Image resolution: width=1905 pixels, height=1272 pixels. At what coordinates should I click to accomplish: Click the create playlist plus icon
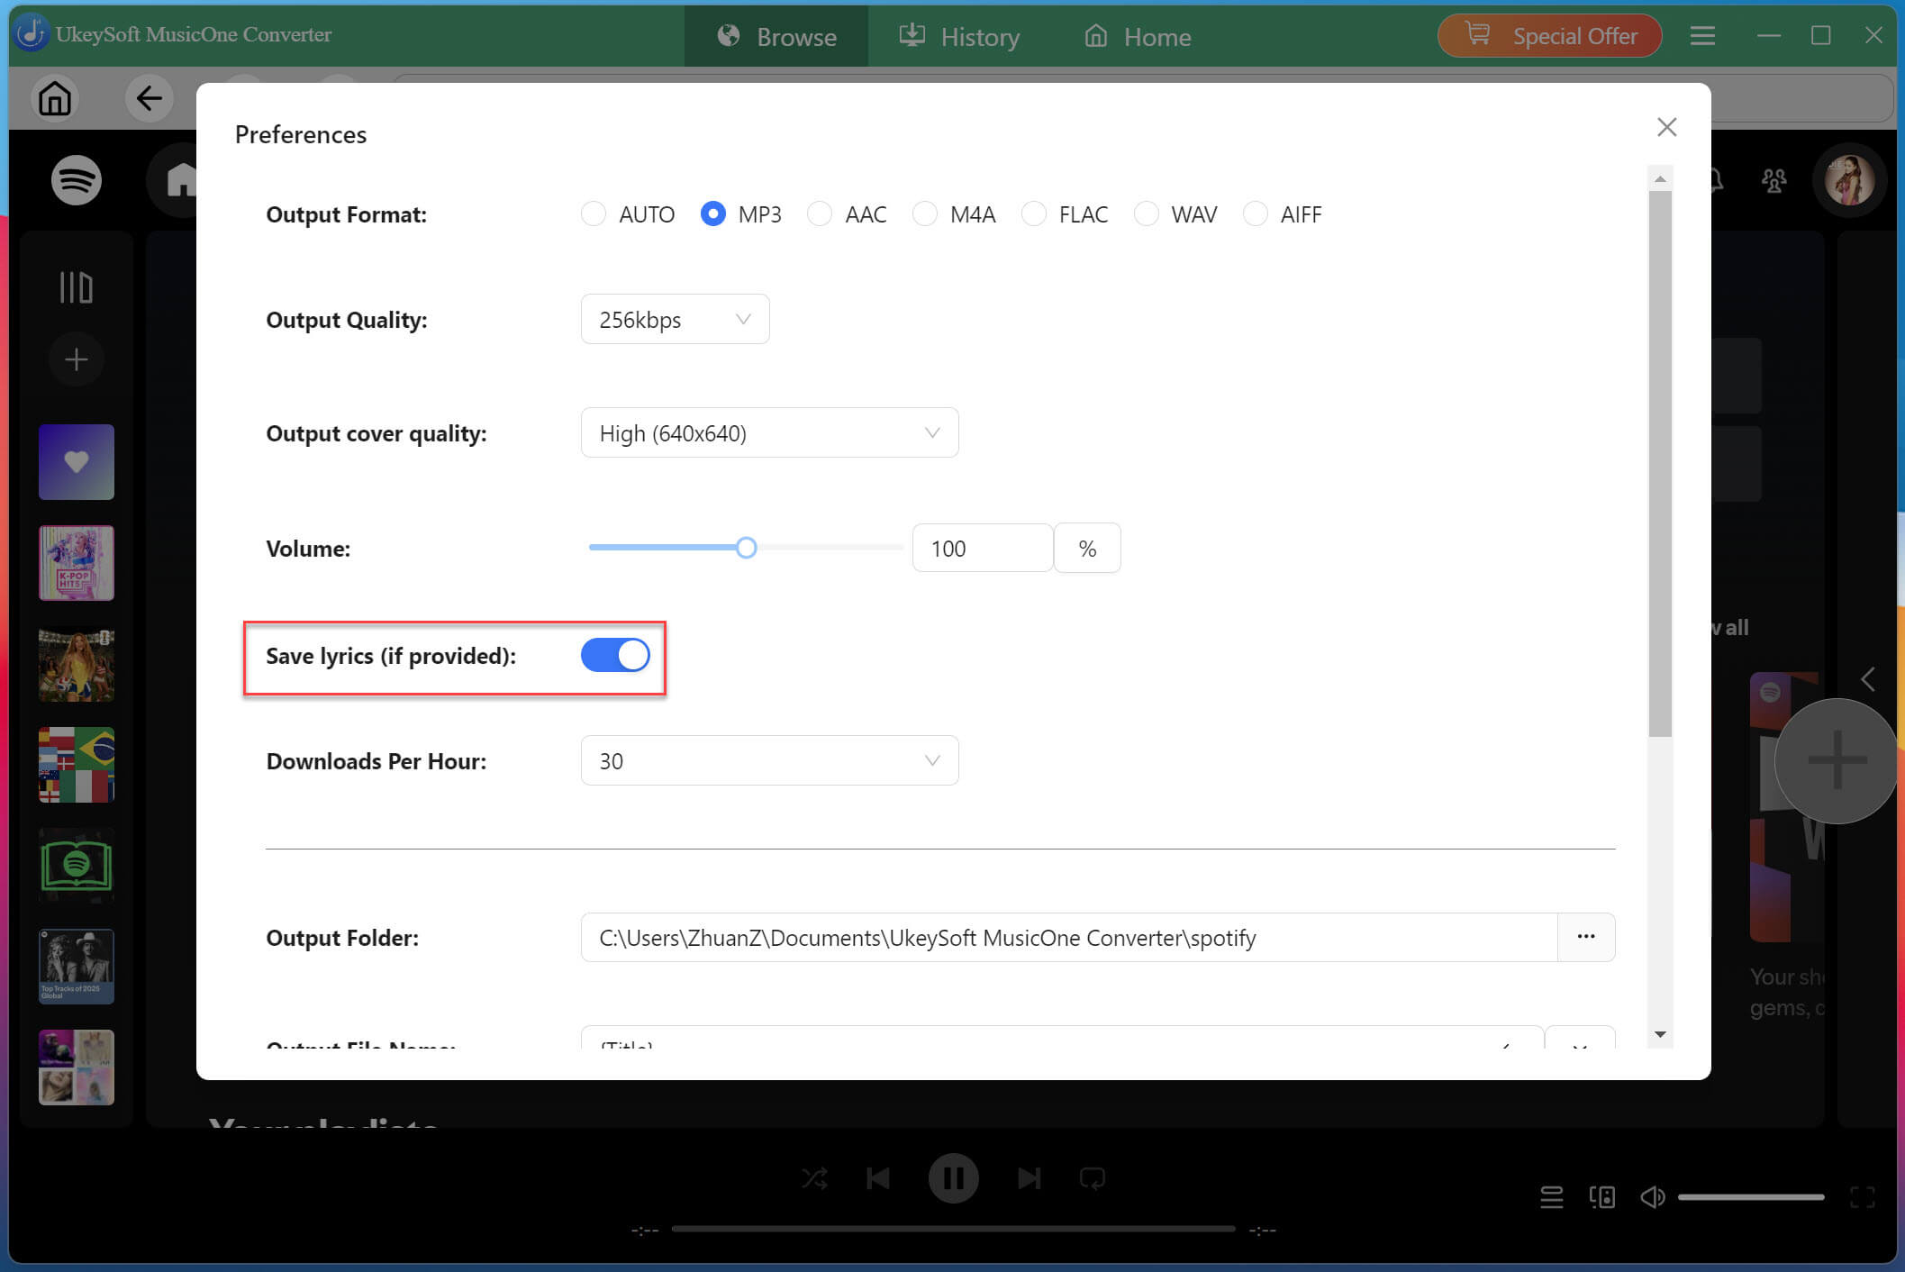(x=77, y=359)
